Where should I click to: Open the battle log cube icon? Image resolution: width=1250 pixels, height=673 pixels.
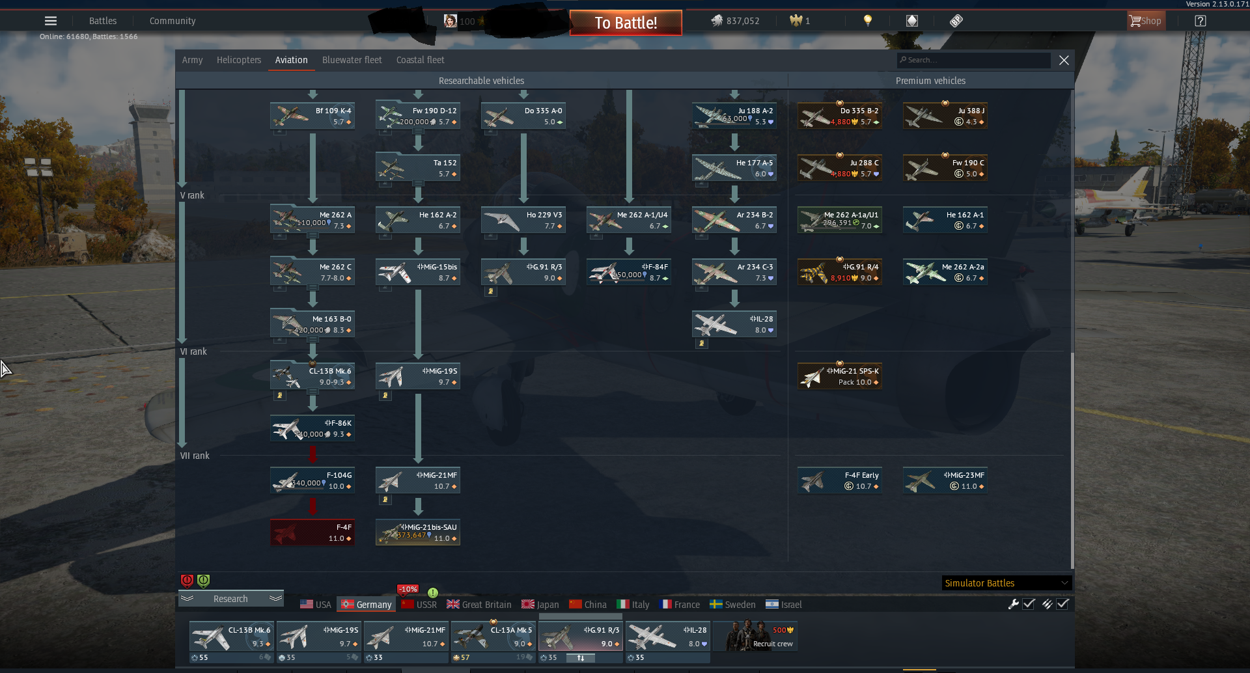[x=912, y=21]
